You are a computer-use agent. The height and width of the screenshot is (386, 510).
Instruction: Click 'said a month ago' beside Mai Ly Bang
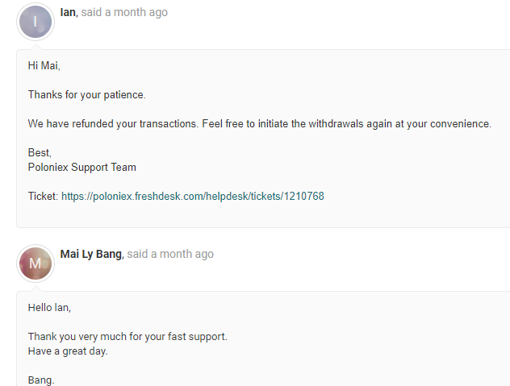(x=170, y=254)
